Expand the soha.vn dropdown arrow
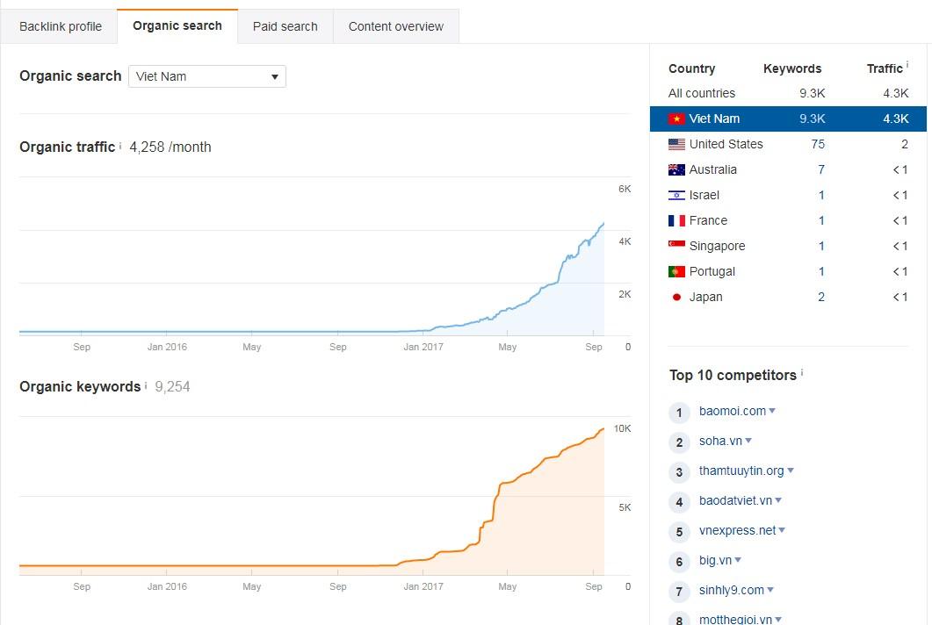Screen dimensions: 932x625 click(x=748, y=441)
